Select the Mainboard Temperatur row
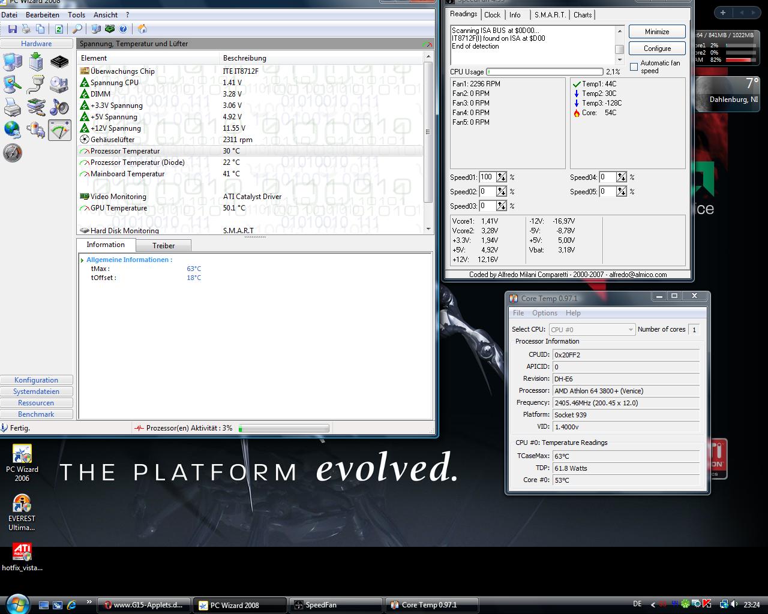The height and width of the screenshot is (614, 768). click(251, 174)
